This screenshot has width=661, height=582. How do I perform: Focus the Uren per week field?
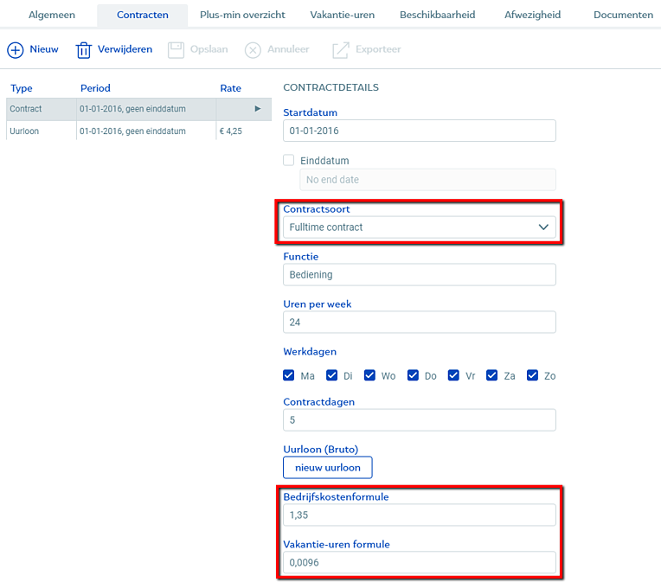tap(420, 323)
